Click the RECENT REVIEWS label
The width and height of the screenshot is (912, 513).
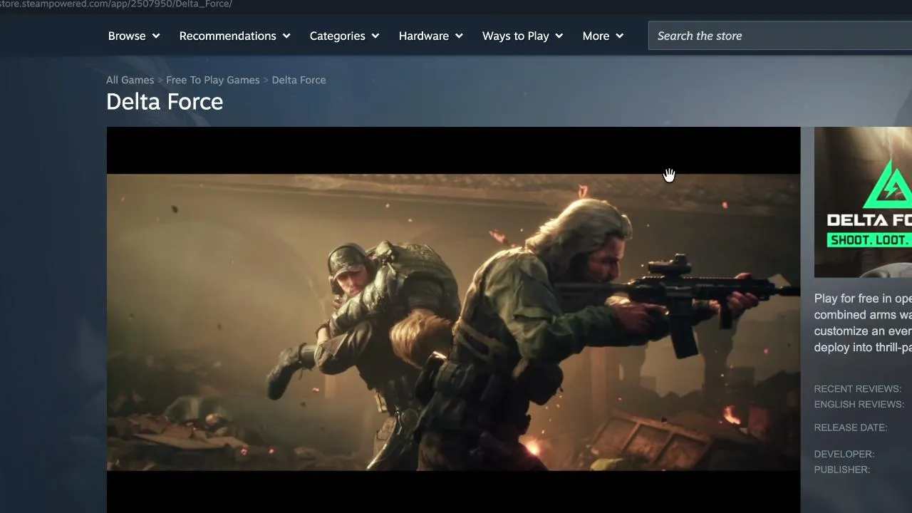pyautogui.click(x=858, y=389)
